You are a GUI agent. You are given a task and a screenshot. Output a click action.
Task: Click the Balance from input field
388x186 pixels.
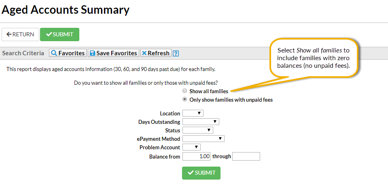point(197,157)
